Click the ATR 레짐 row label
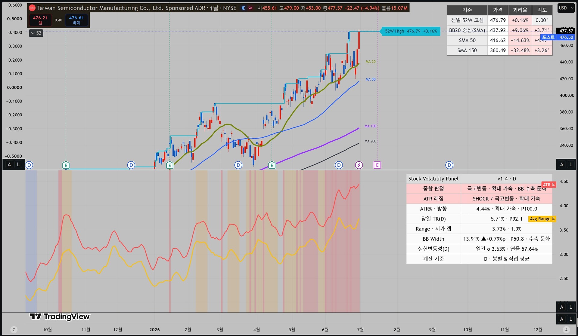The height and width of the screenshot is (336, 578). pyautogui.click(x=433, y=199)
